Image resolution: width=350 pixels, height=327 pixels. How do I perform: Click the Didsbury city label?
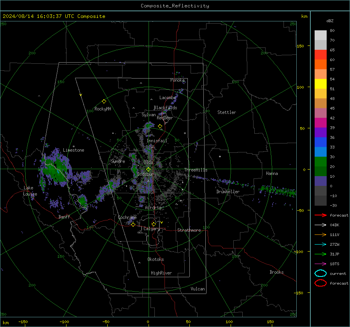pyautogui.click(x=147, y=174)
